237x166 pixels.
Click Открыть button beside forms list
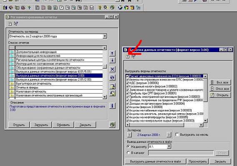tap(220, 95)
